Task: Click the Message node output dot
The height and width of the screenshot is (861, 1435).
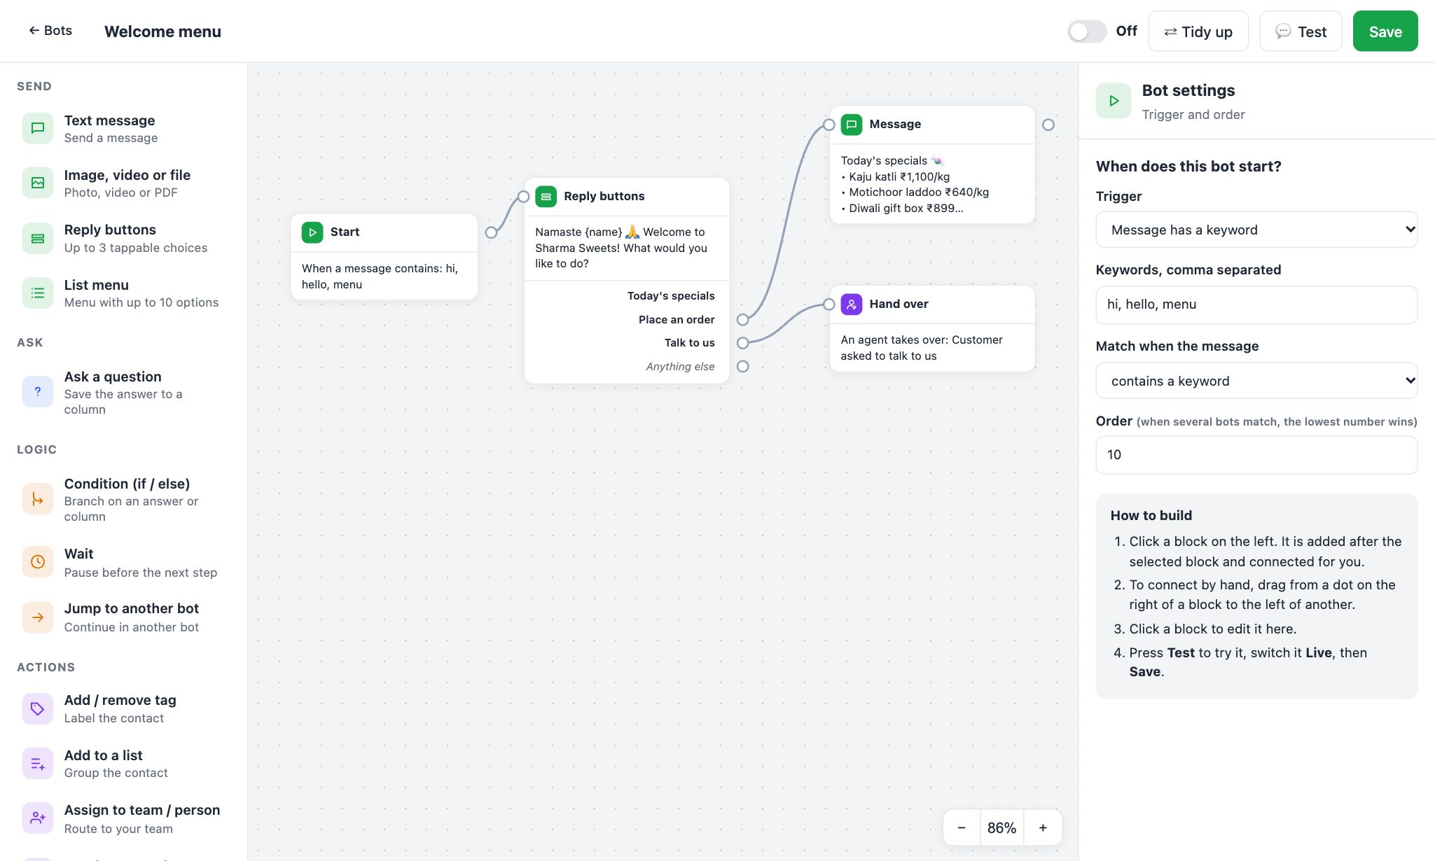Action: pyautogui.click(x=1048, y=125)
